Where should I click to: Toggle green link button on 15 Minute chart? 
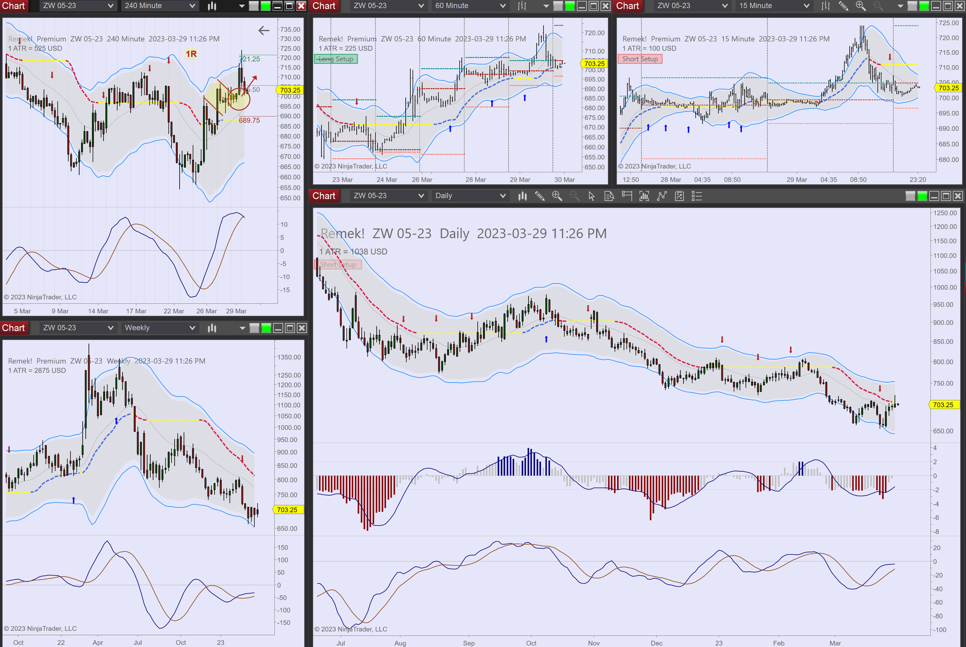coord(924,6)
